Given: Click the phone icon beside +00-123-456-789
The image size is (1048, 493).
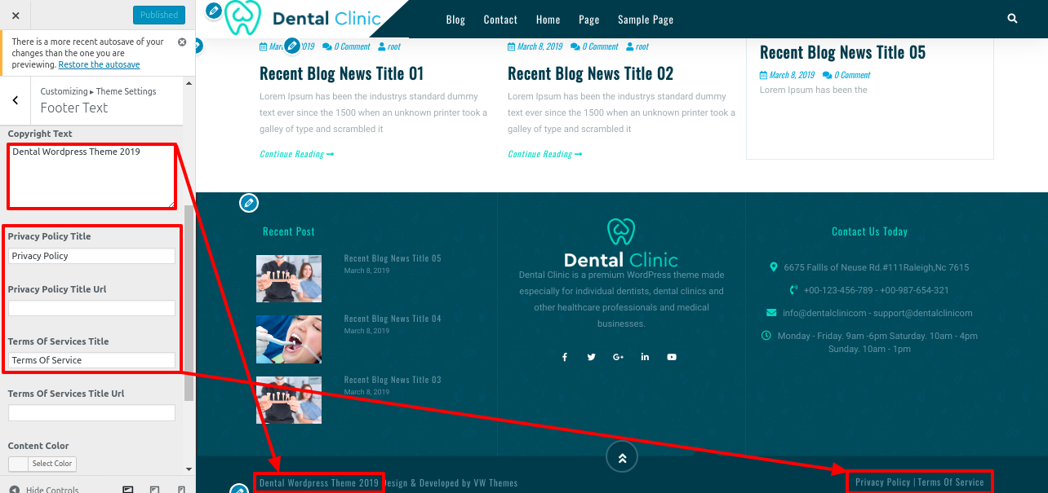Looking at the screenshot, I should (793, 290).
